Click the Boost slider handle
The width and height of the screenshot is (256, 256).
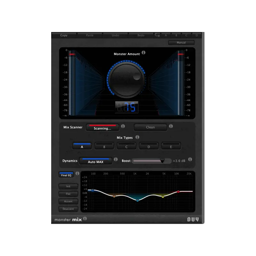click(162, 161)
